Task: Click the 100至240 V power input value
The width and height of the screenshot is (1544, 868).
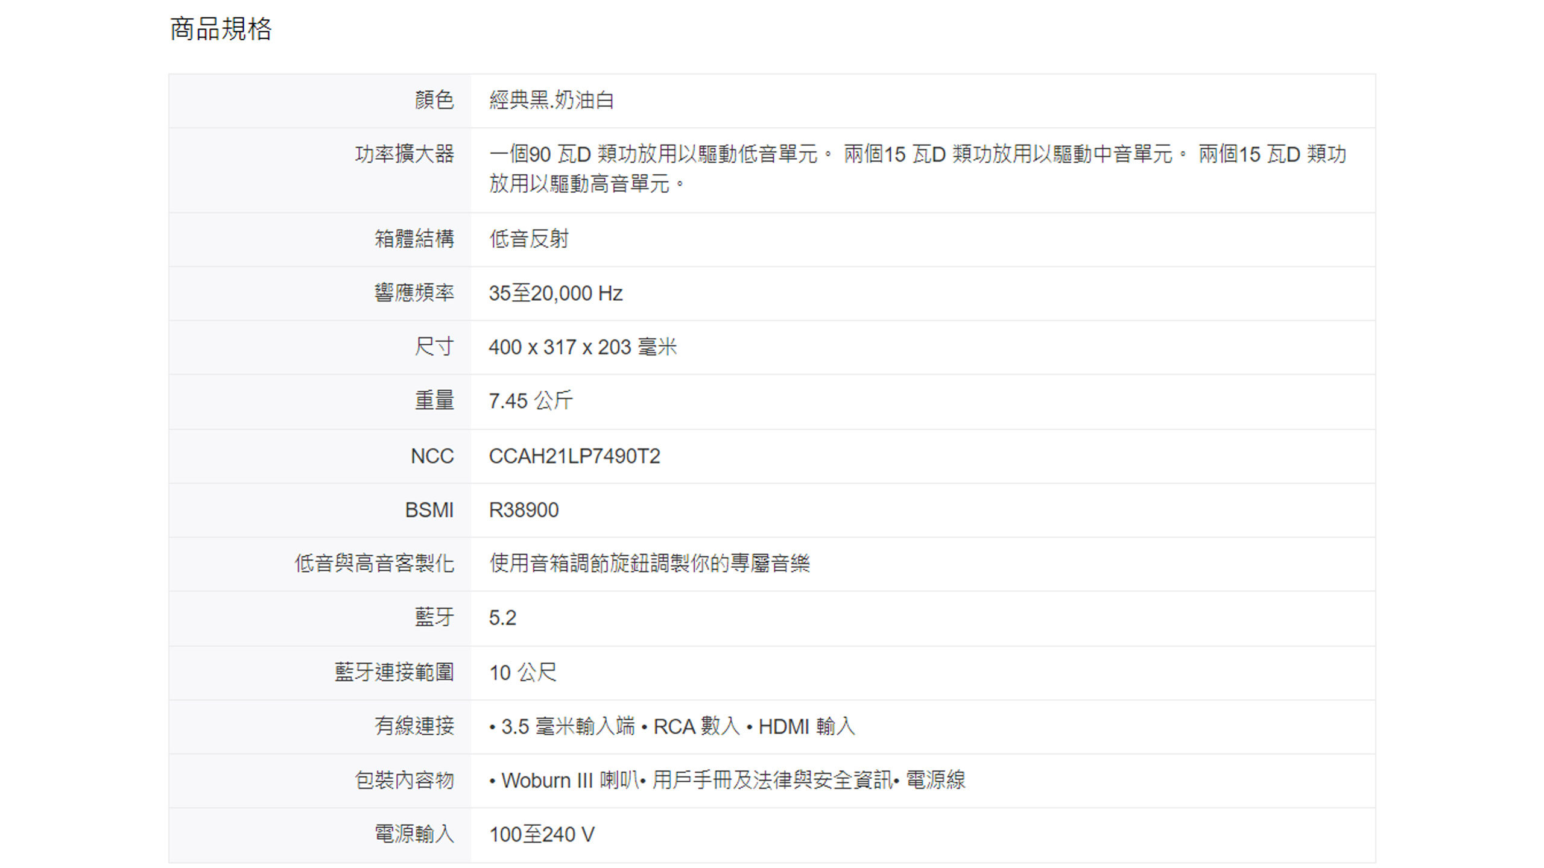Action: pyautogui.click(x=542, y=835)
